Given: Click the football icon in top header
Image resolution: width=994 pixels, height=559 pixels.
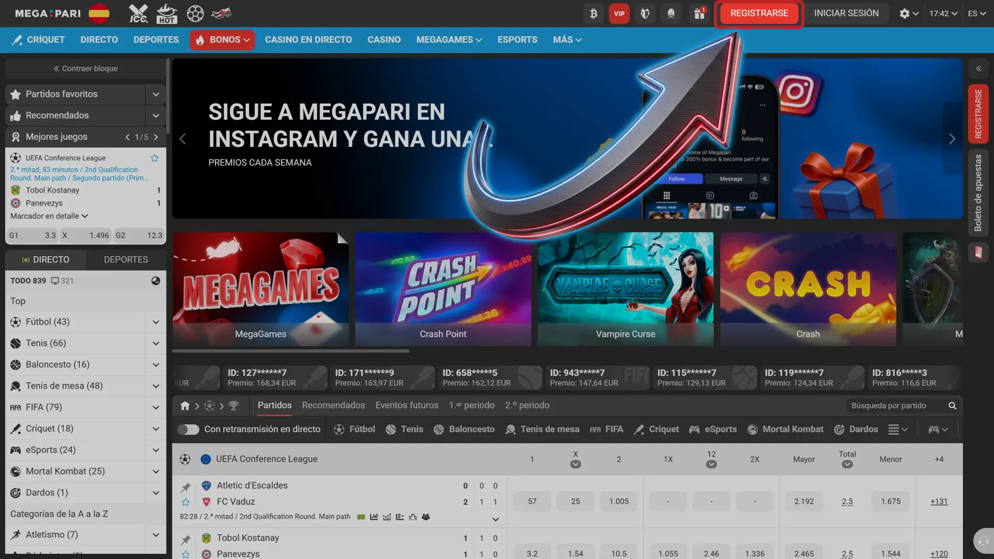Looking at the screenshot, I should pos(195,13).
